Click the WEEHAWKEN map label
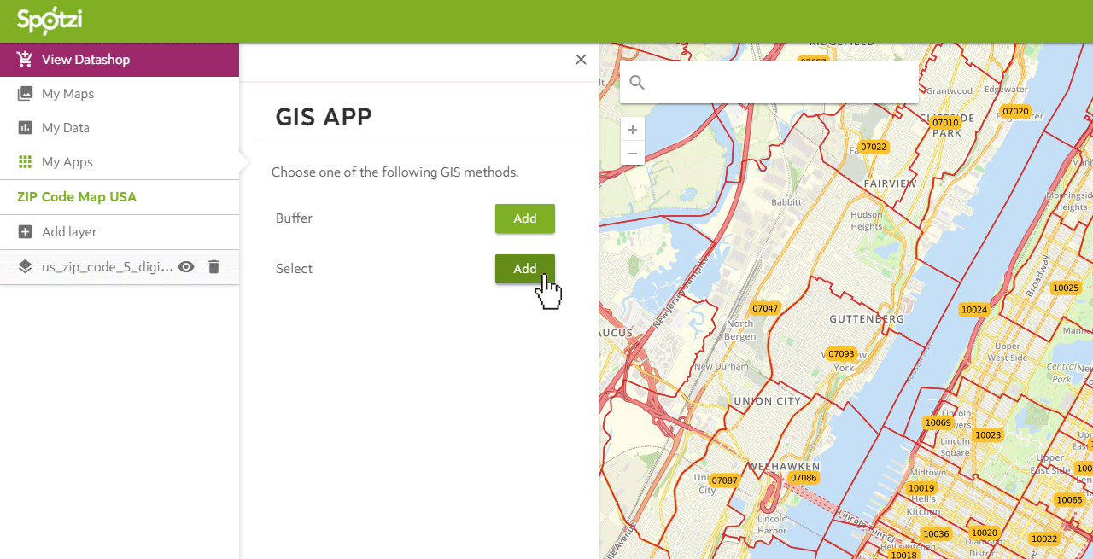This screenshot has height=559, width=1093. pyautogui.click(x=784, y=467)
